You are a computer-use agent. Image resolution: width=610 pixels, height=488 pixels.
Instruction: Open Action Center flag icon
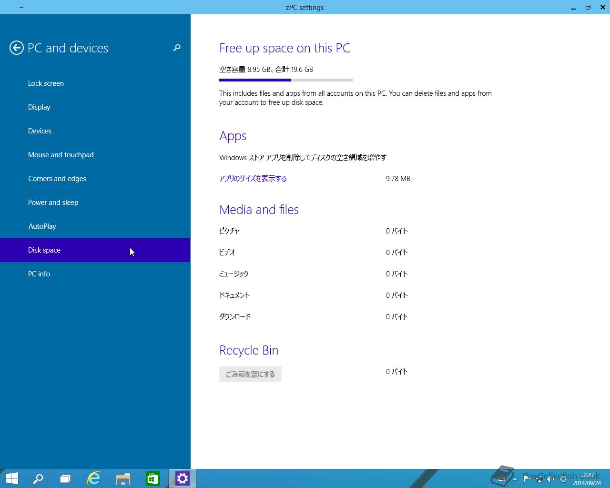point(527,479)
